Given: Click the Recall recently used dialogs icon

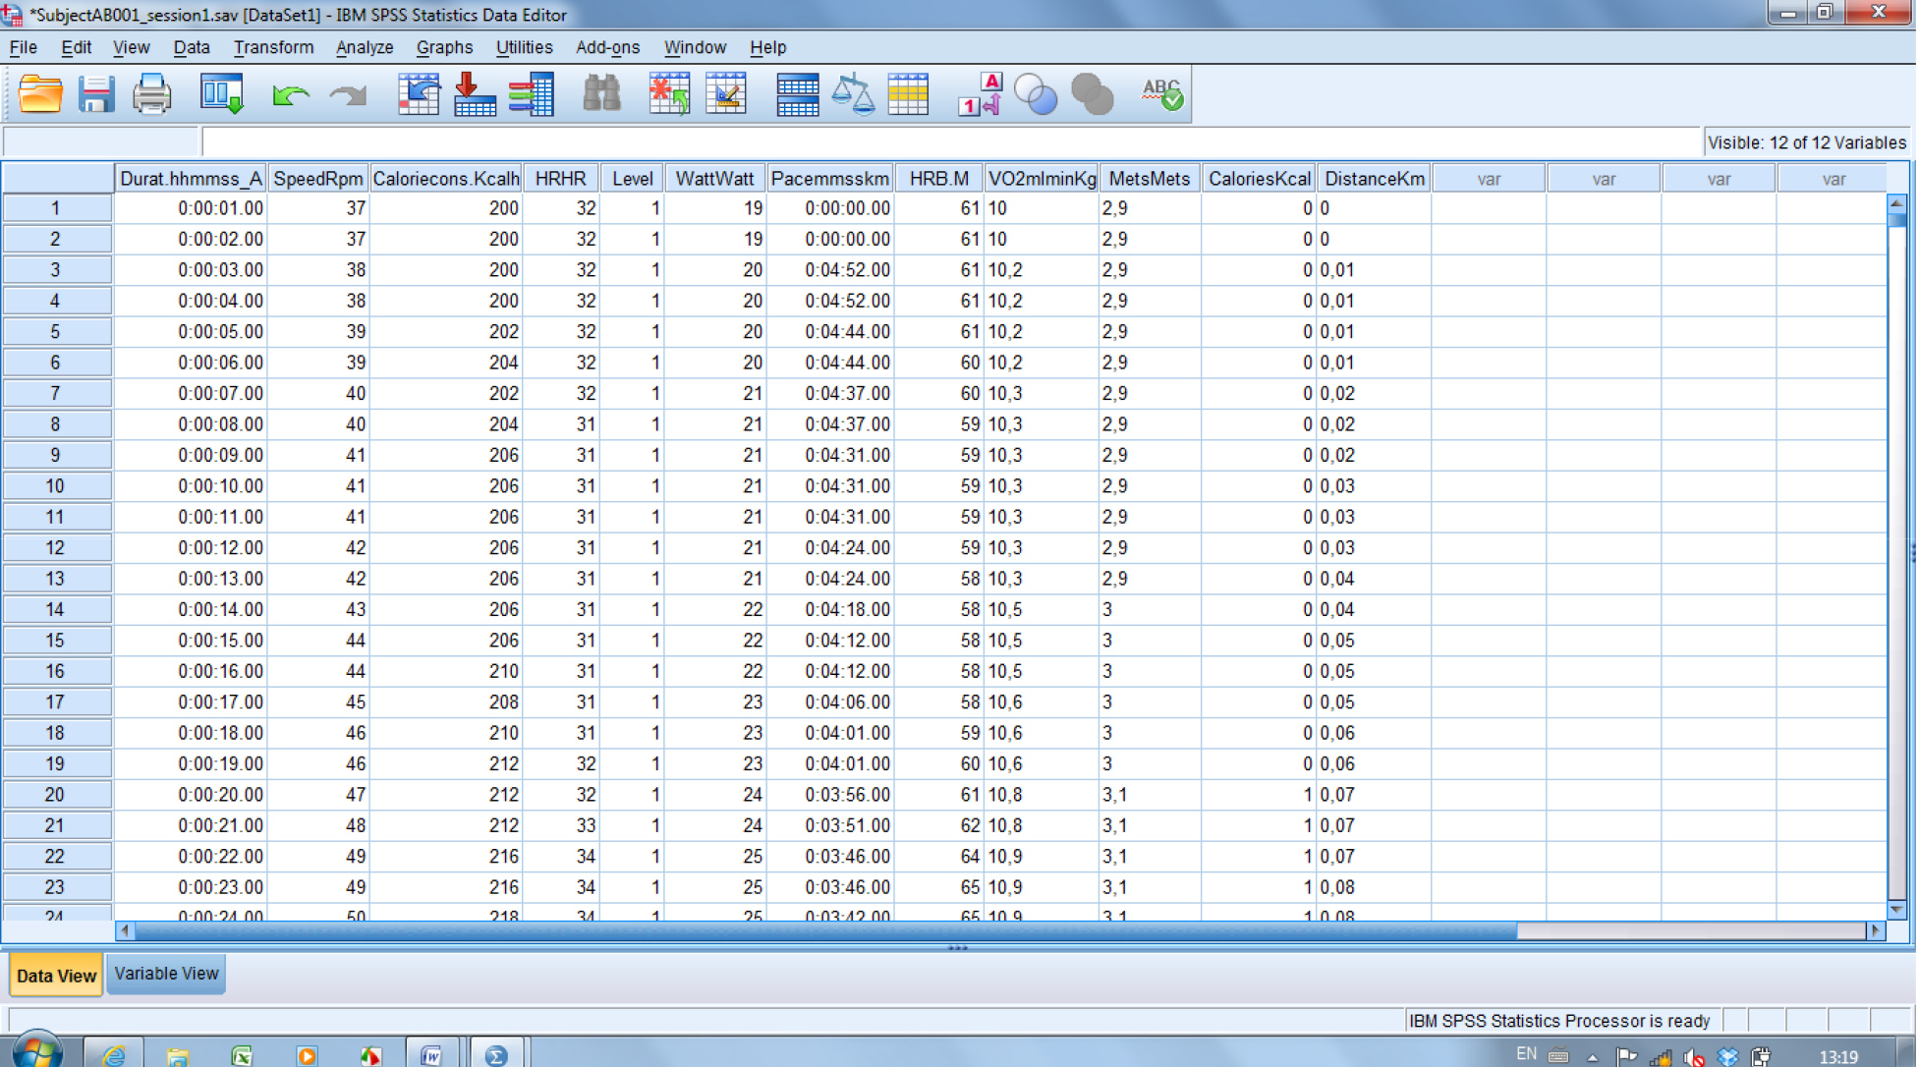Looking at the screenshot, I should (221, 94).
